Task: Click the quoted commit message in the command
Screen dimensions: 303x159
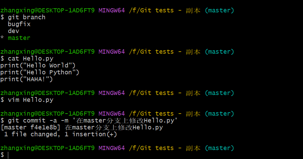Action: pos(126,120)
